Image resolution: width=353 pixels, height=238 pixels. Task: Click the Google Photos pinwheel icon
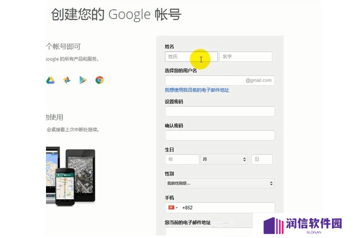[66, 80]
